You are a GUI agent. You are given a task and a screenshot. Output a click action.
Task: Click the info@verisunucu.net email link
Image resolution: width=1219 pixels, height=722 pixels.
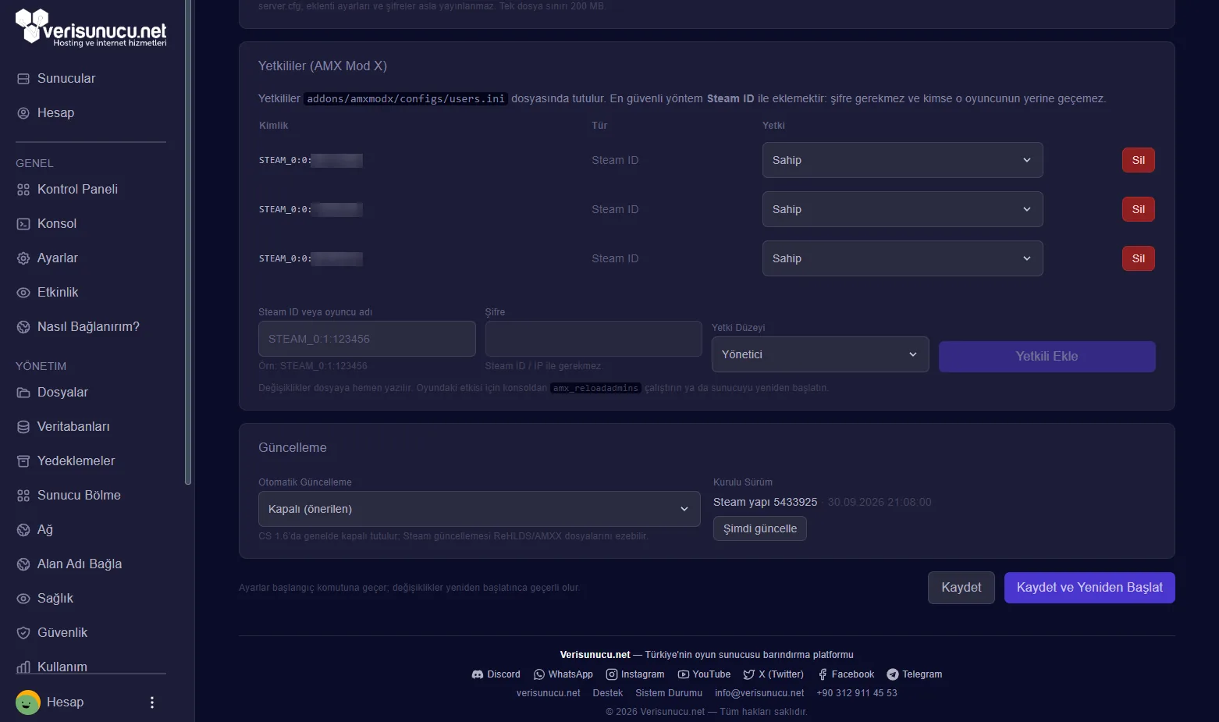759,693
